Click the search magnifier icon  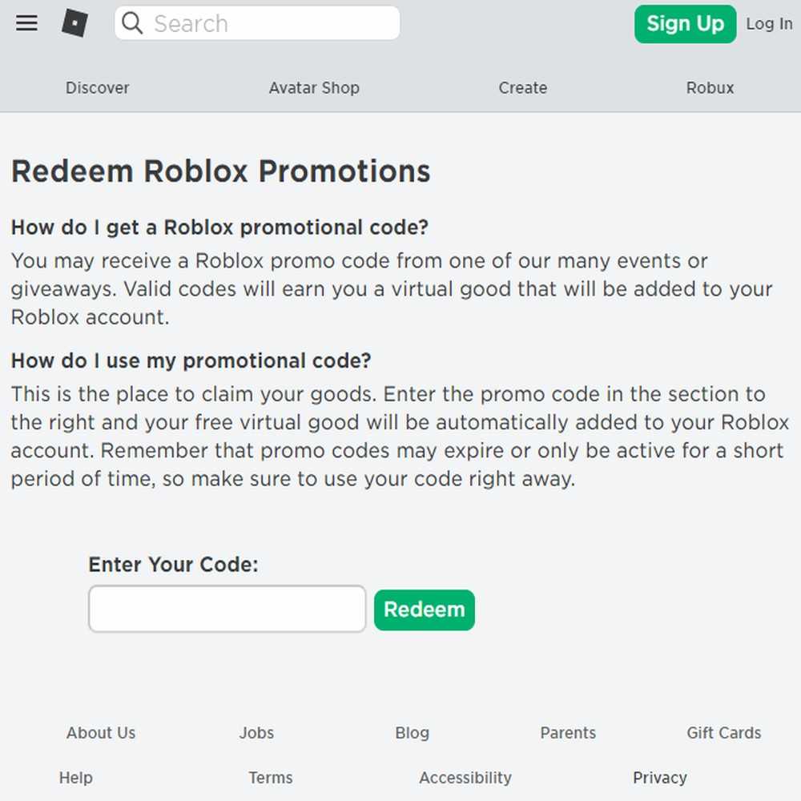(132, 23)
